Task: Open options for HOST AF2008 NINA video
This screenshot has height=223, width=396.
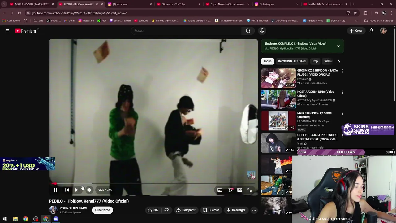Action: pos(342,92)
